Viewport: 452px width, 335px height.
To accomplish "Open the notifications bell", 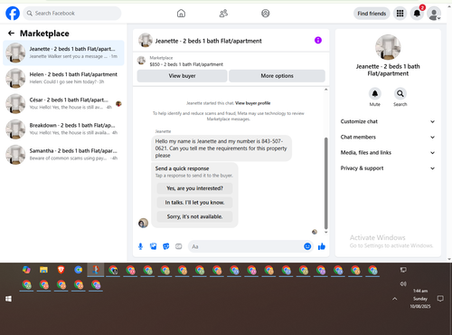I will tap(417, 14).
